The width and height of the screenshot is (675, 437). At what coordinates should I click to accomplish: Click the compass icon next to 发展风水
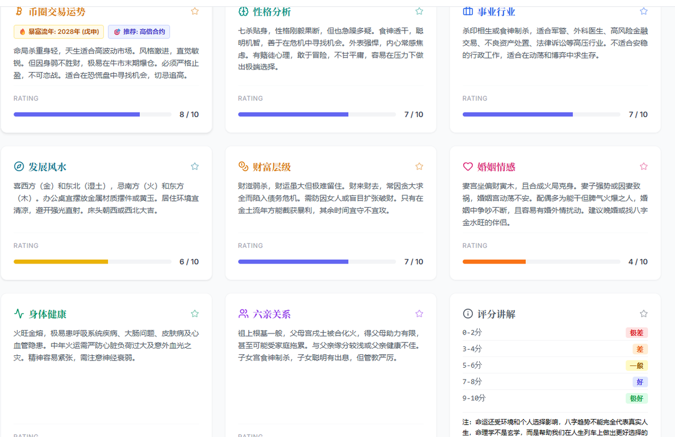click(x=19, y=167)
